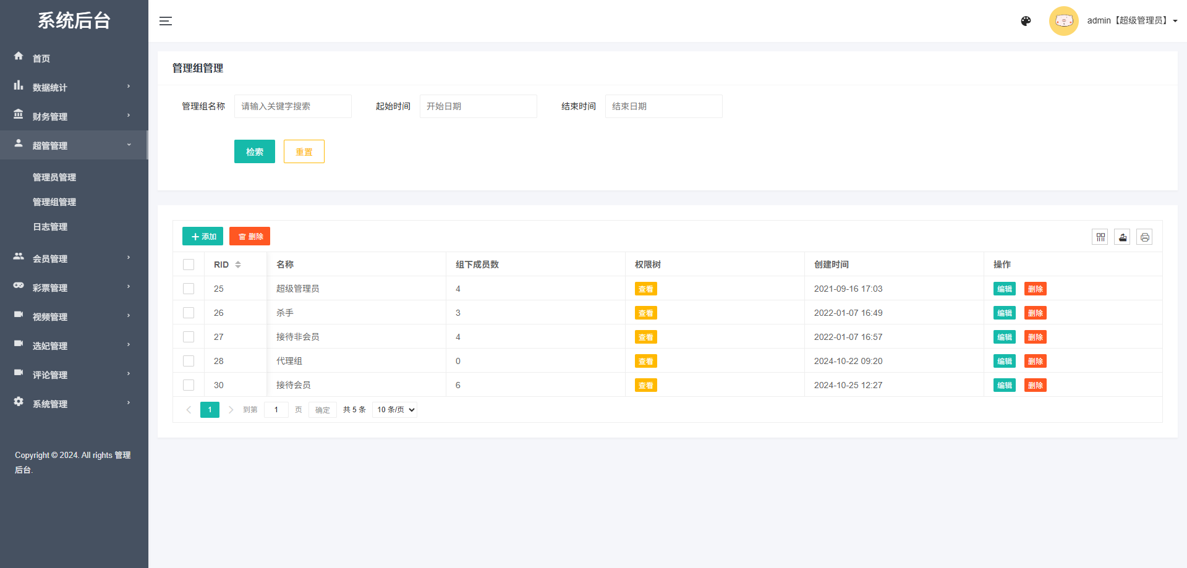The image size is (1187, 568).
Task: Open 系统管理 via its gear icon
Action: pos(19,402)
